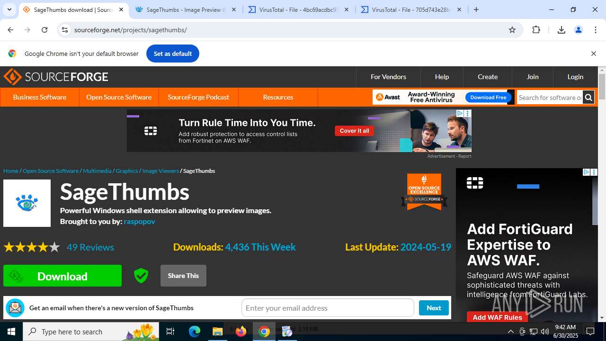Open Chrome downloads icon
The width and height of the screenshot is (606, 341).
click(x=561, y=30)
